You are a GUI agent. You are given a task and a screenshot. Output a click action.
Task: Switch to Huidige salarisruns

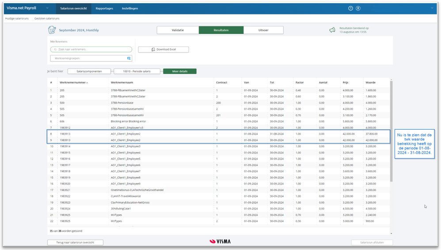[x=17, y=19]
